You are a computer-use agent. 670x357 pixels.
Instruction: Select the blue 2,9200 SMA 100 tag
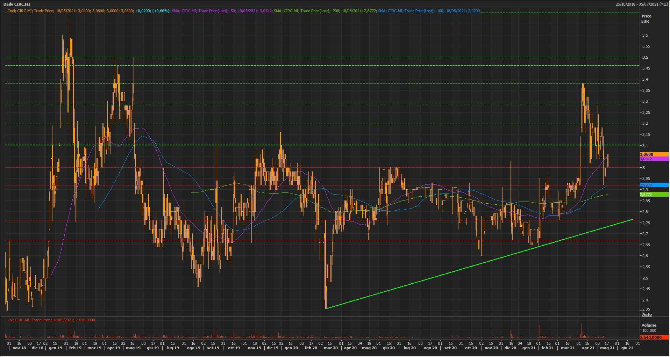(x=654, y=185)
